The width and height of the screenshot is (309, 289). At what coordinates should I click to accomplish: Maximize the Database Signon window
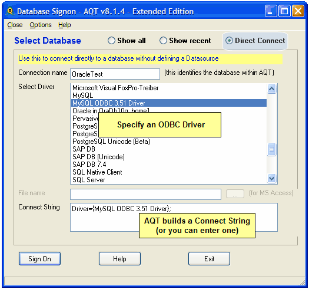coord(284,11)
